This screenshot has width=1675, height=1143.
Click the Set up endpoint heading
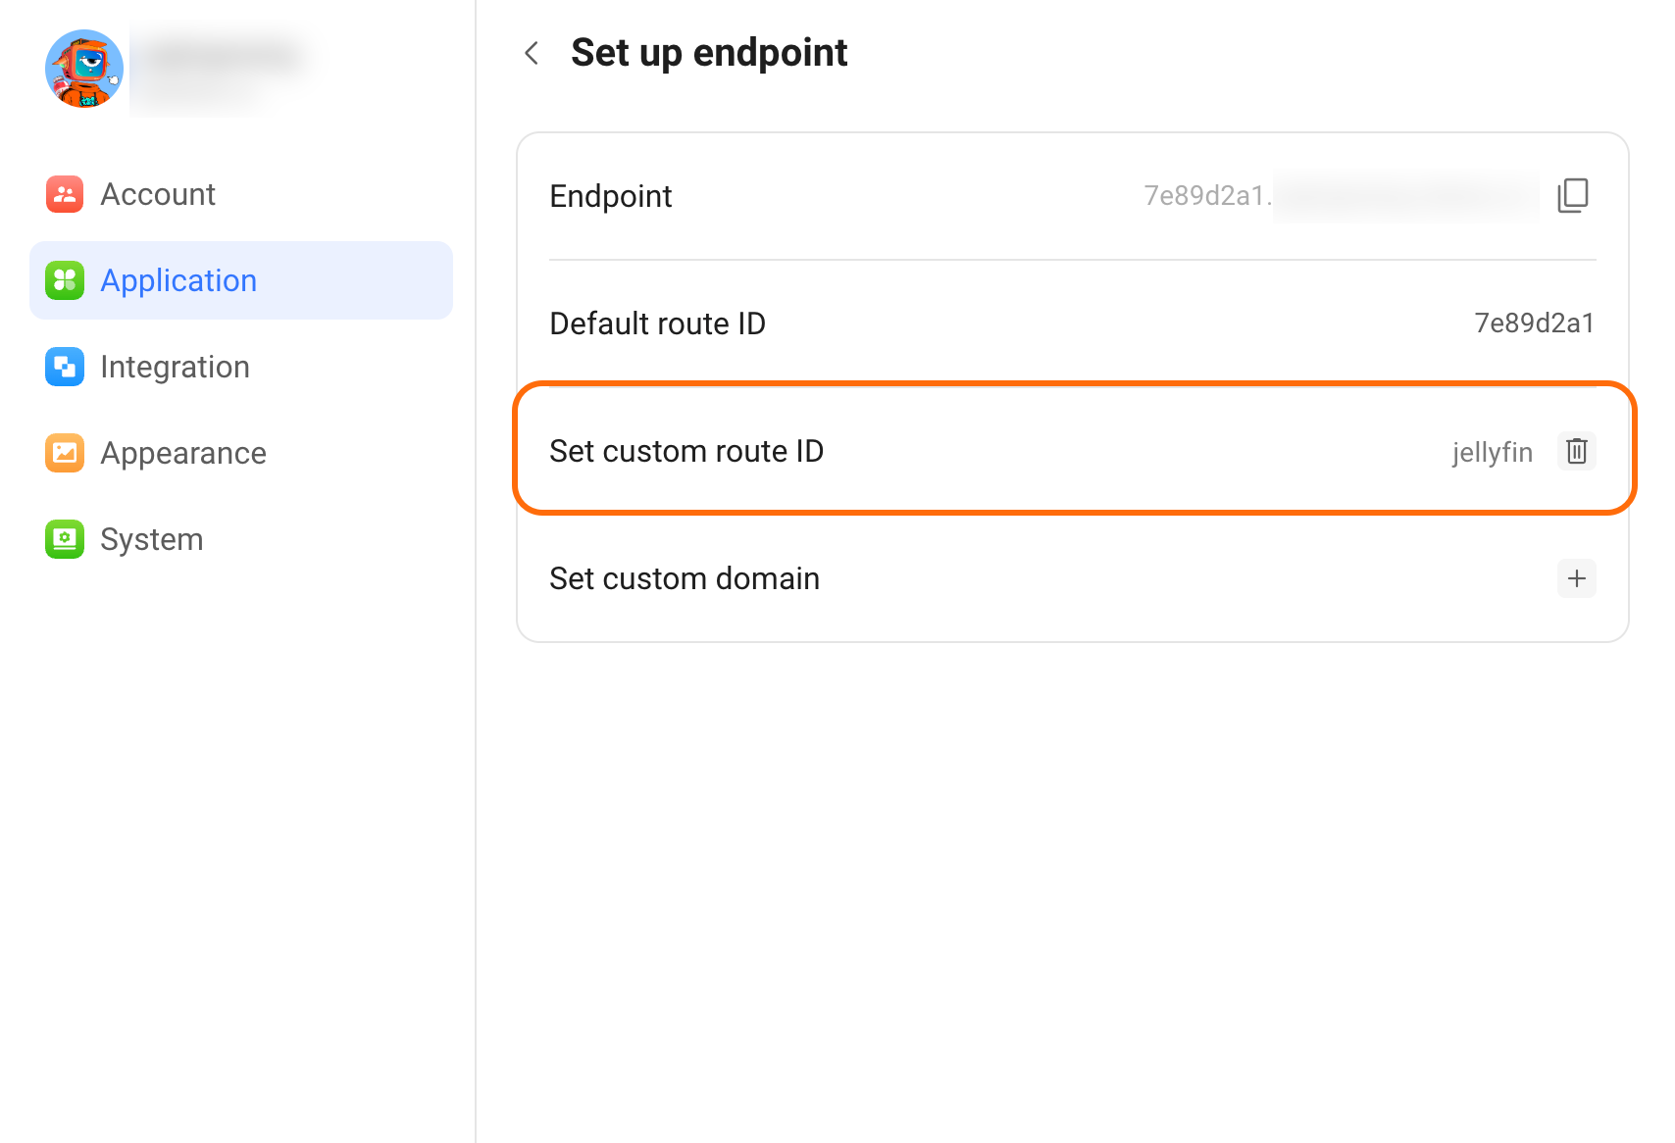[709, 53]
